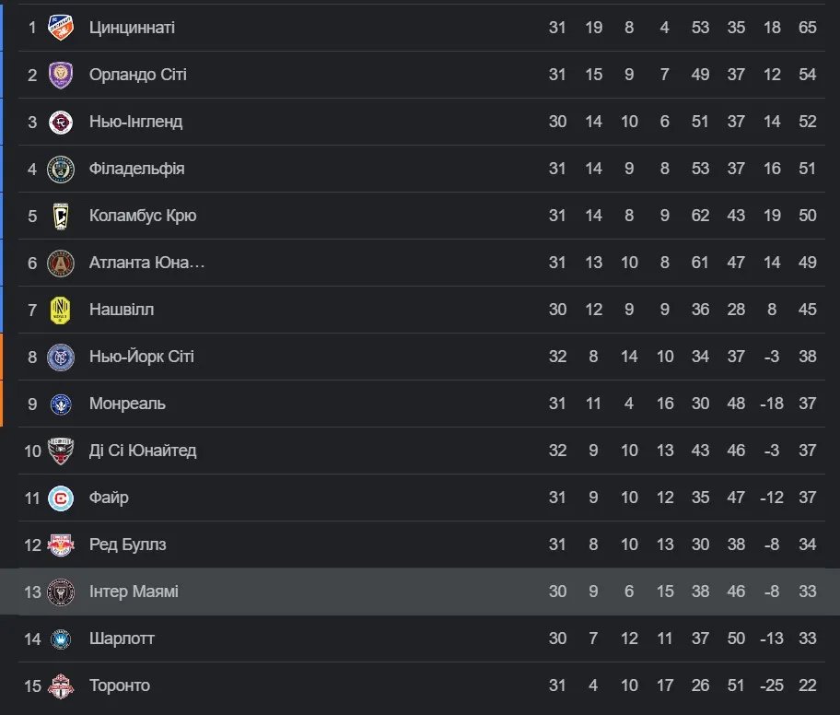This screenshot has width=840, height=715.
Task: Open the Toronto FC red crest
Action: 60,686
